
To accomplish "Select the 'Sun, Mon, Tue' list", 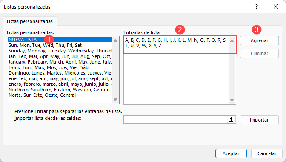I will 60,45.
